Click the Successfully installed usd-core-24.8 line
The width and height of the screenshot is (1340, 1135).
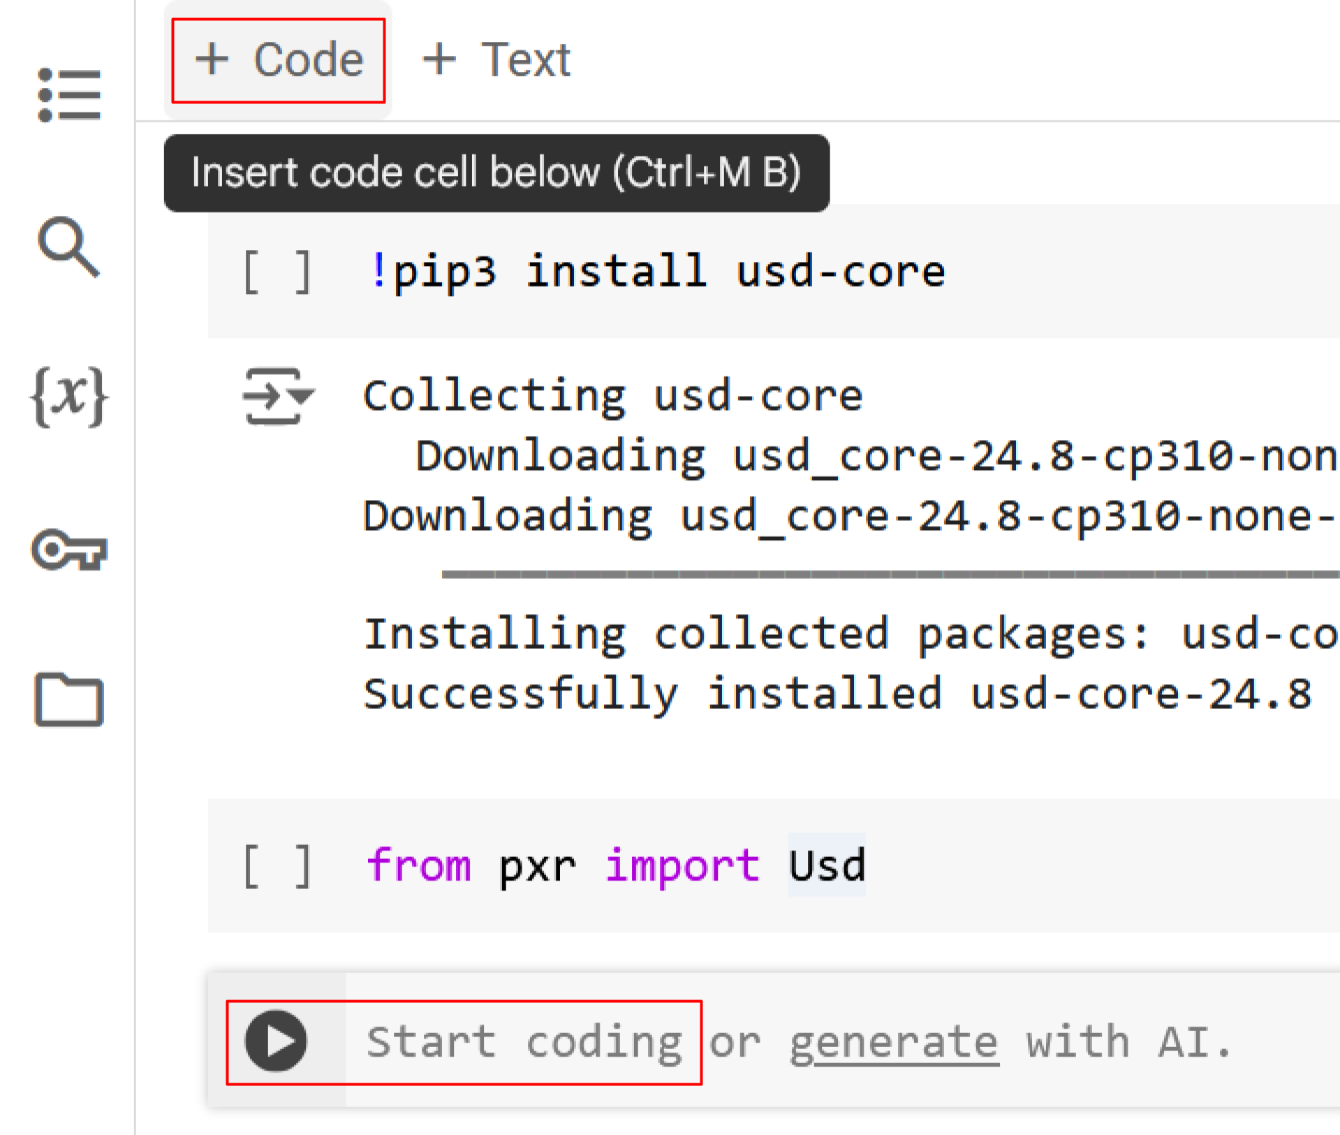point(837,694)
